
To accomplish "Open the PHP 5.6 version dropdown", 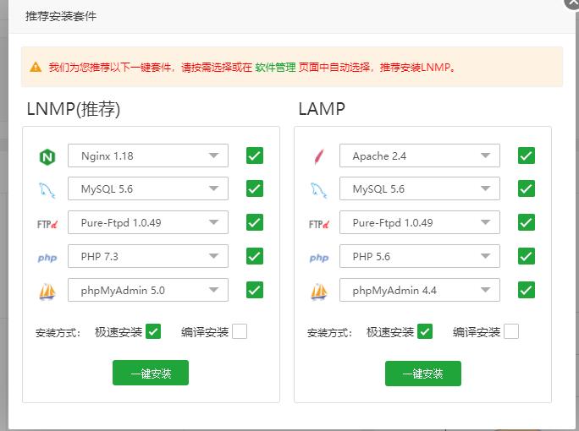I will [420, 256].
